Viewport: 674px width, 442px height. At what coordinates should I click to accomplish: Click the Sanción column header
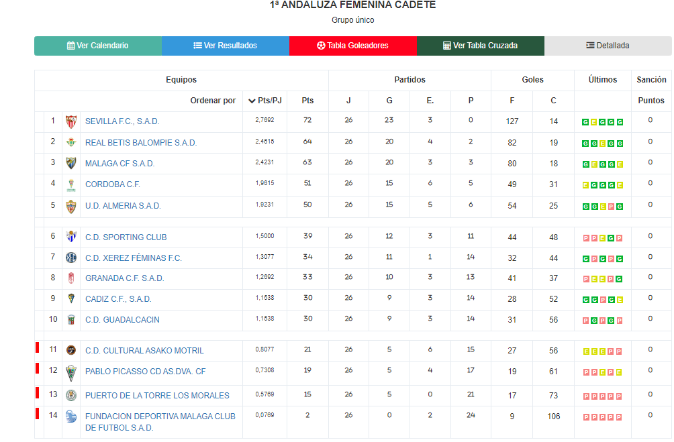651,80
